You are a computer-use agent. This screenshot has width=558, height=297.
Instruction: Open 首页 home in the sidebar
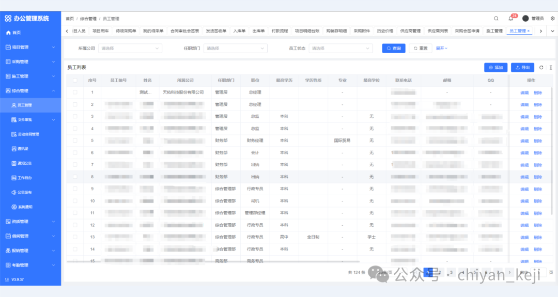(13, 33)
